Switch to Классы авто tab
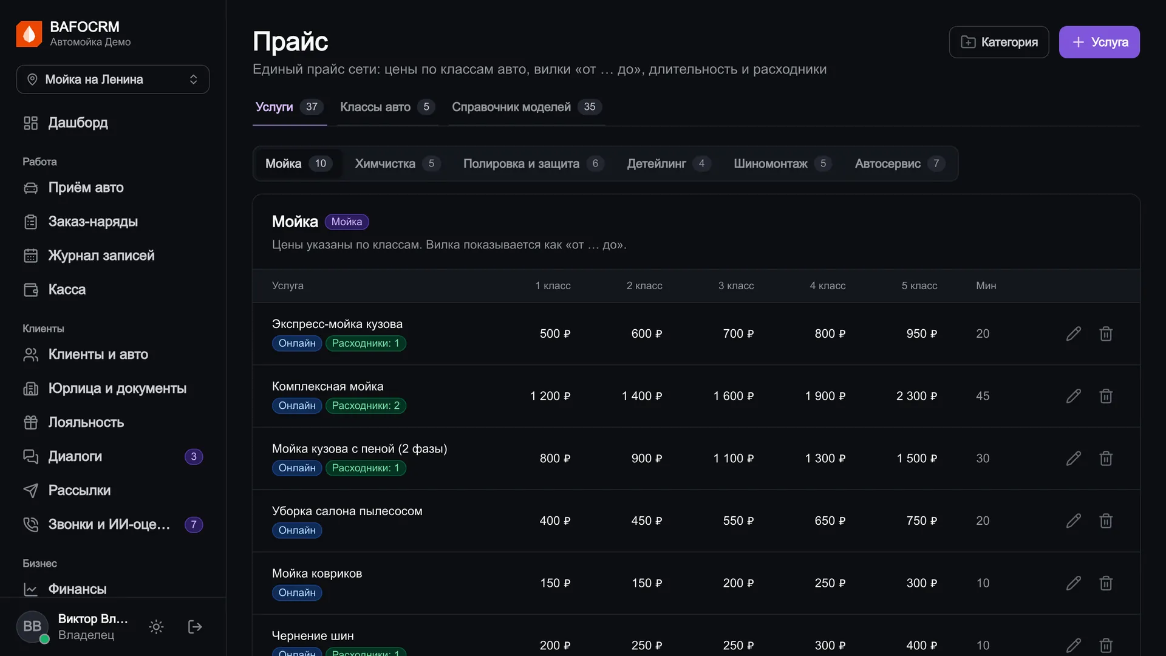 click(x=387, y=107)
